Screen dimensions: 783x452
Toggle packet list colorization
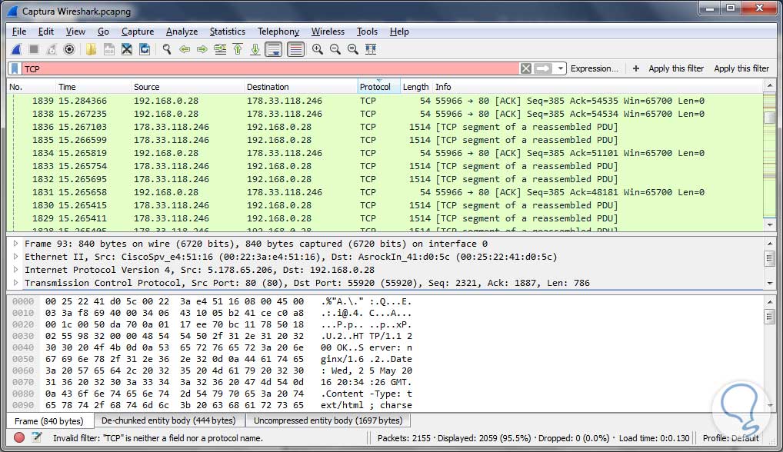295,49
